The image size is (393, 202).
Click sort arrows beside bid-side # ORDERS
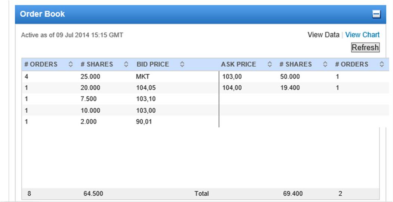[71, 64]
